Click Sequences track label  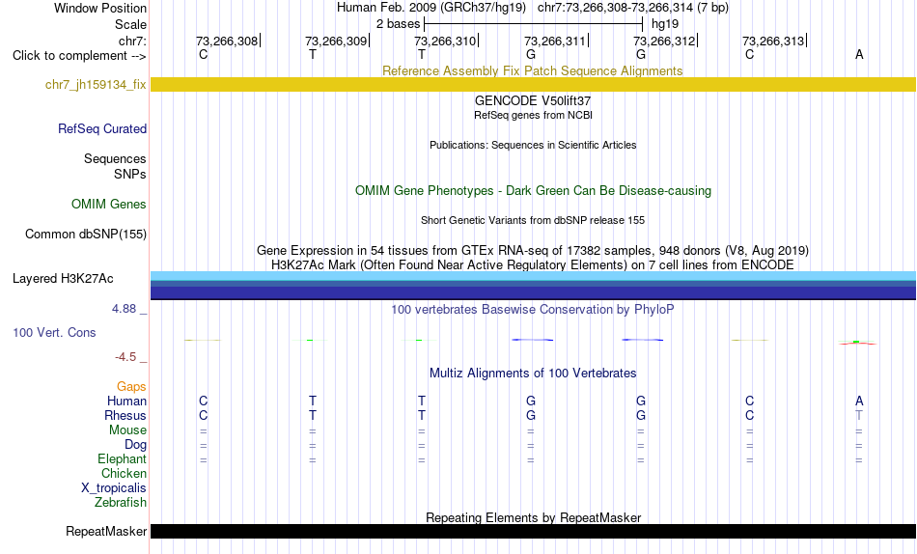pos(115,159)
